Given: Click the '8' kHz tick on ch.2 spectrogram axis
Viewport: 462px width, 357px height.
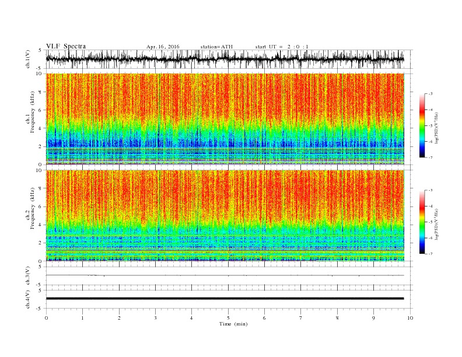Looking at the screenshot, I should click(x=40, y=188).
